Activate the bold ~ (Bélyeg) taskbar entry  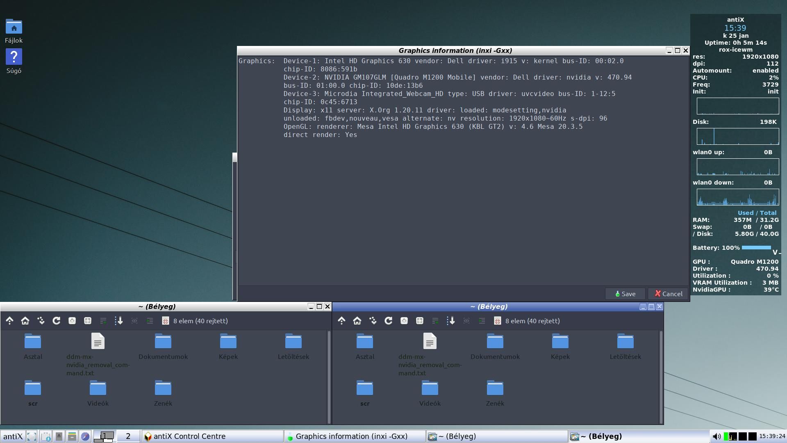pos(639,436)
